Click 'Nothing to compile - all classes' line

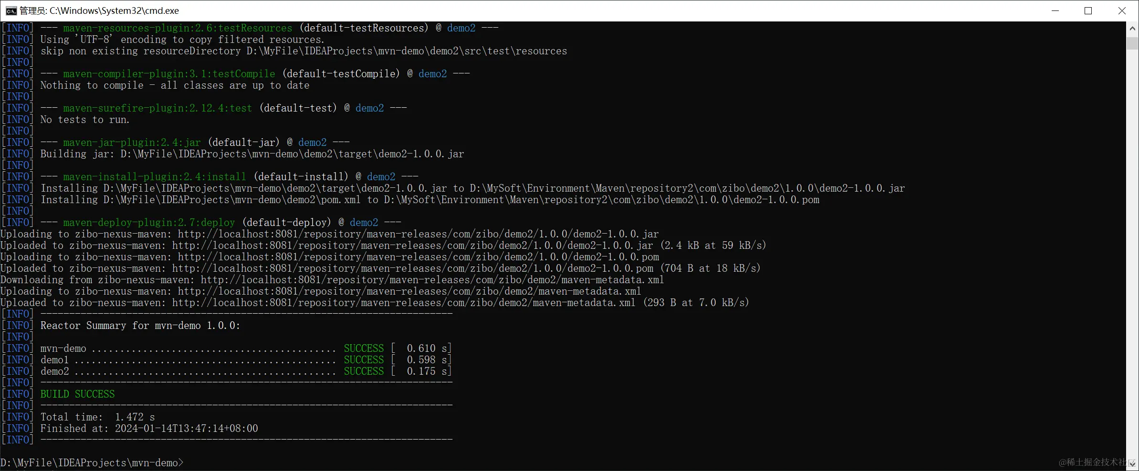point(175,85)
